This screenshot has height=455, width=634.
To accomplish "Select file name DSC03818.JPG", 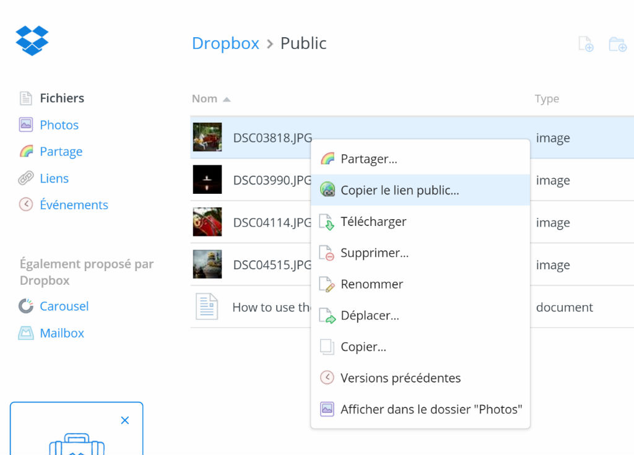I will pos(272,138).
